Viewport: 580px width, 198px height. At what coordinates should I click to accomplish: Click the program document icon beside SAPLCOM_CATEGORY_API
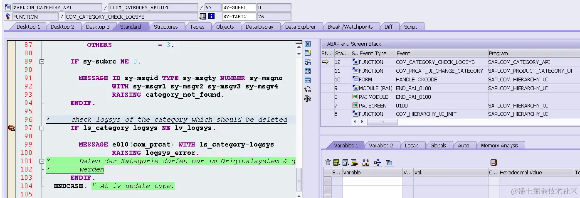click(8, 7)
